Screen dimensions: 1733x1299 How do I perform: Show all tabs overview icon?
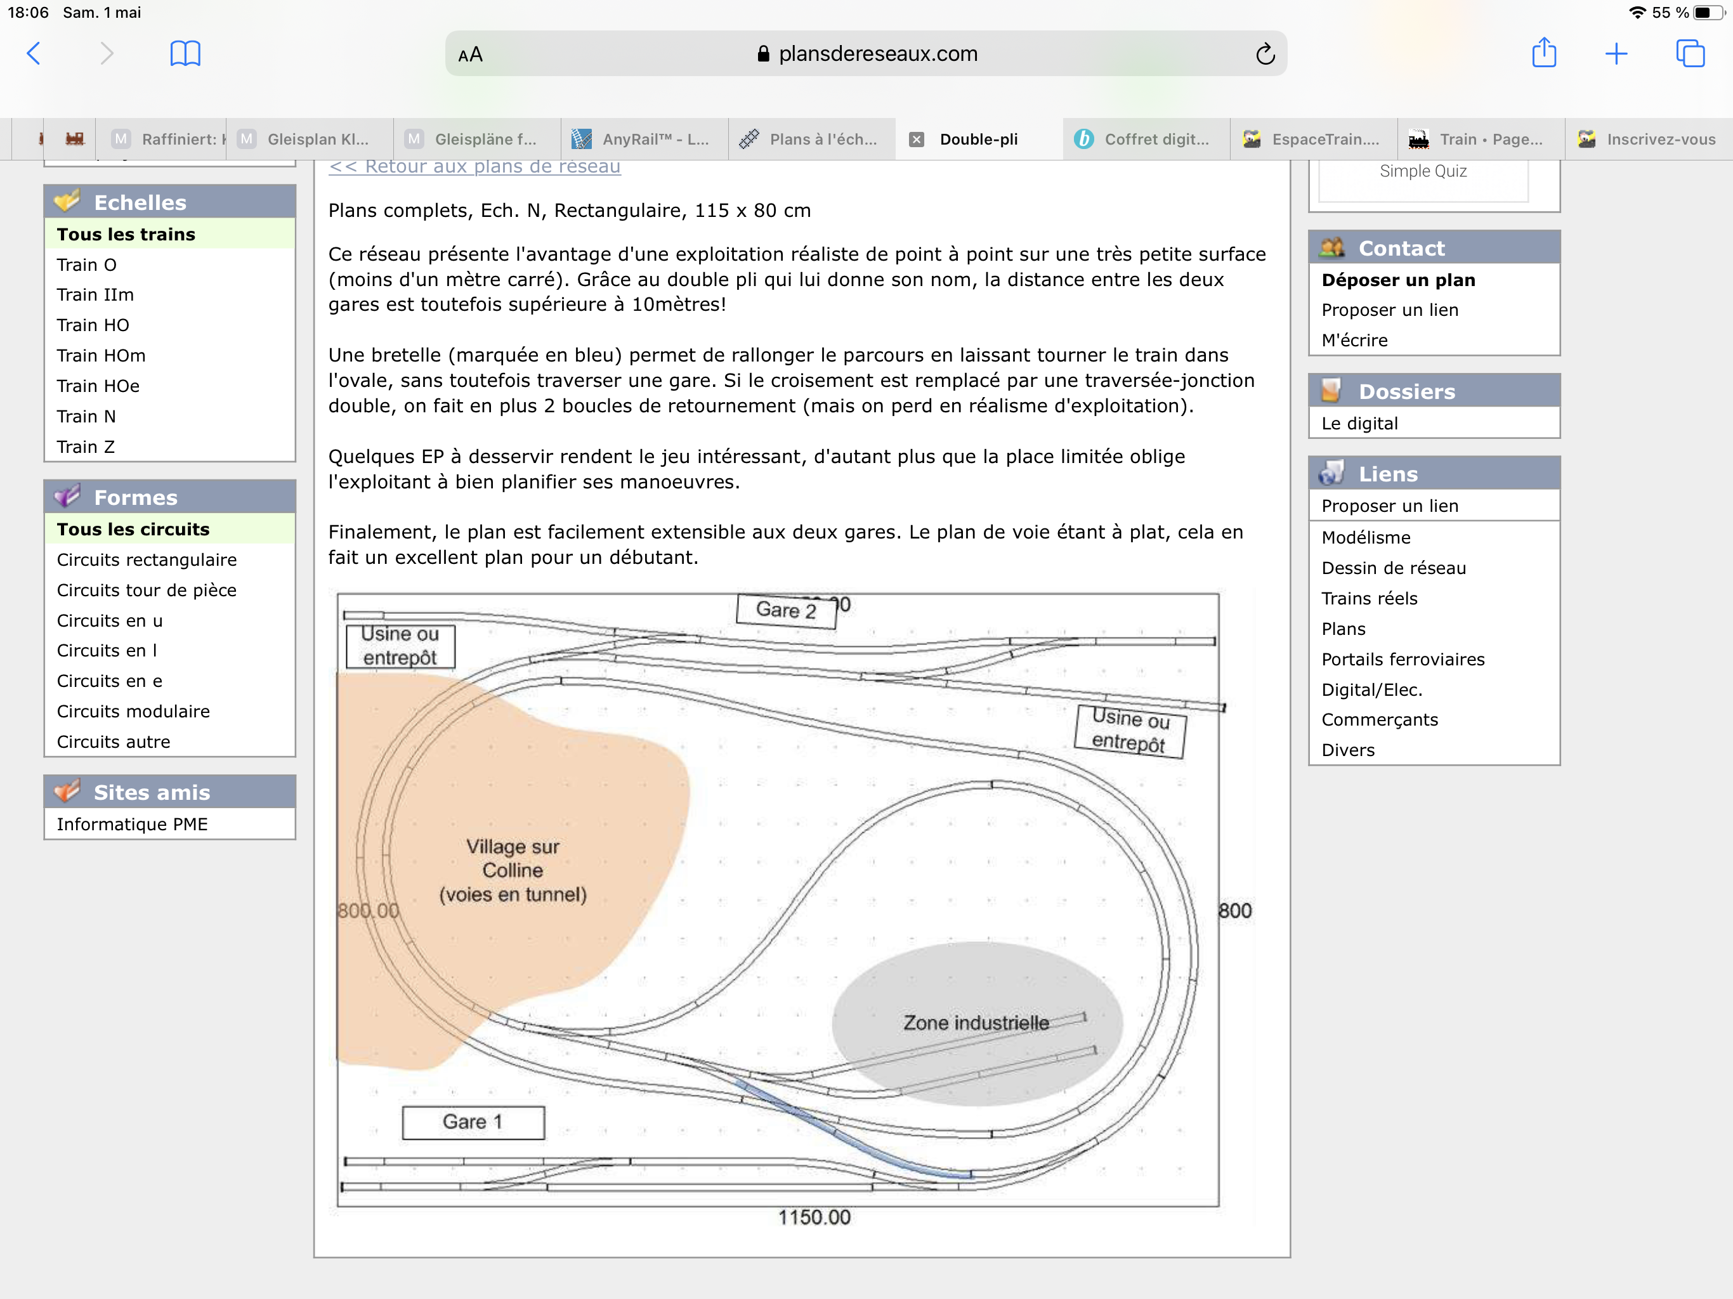pyautogui.click(x=1690, y=53)
